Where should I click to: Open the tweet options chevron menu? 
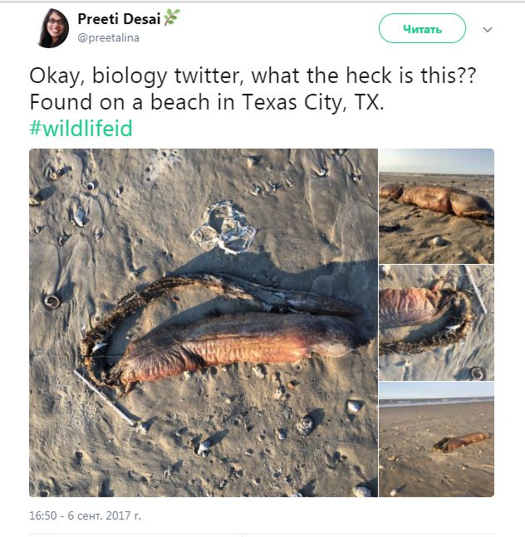click(x=488, y=30)
